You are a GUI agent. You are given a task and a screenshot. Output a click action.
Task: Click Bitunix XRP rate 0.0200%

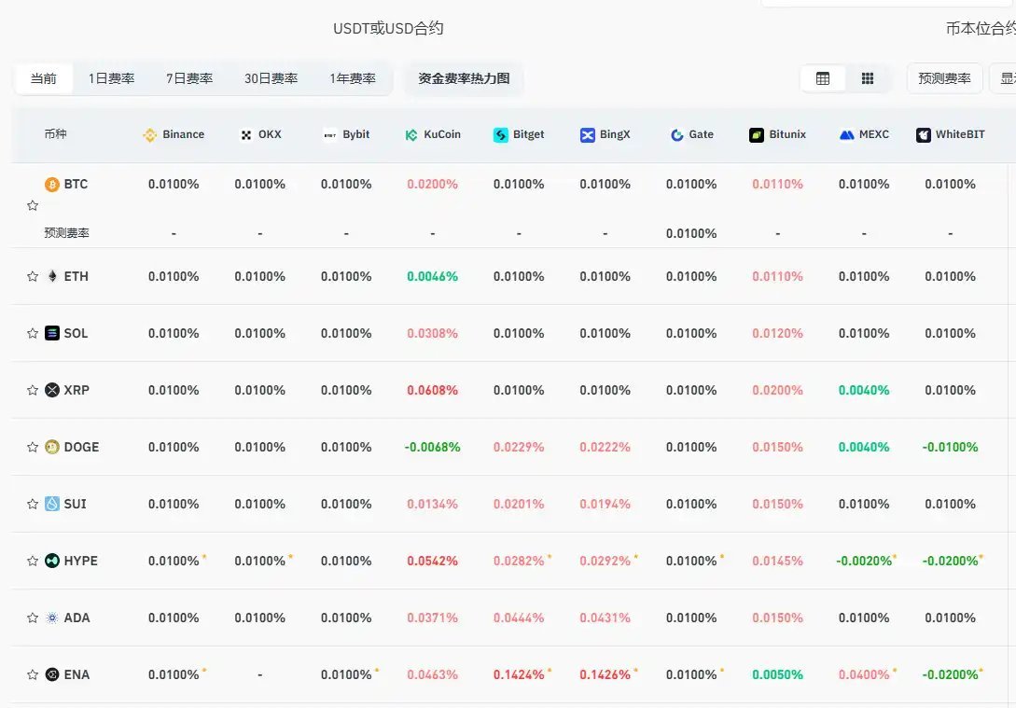coord(777,390)
